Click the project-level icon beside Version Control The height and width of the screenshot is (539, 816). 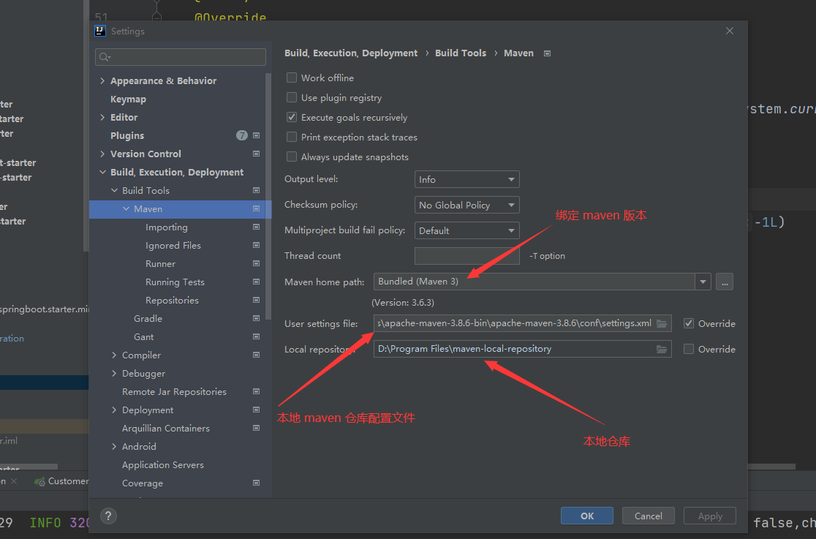point(256,154)
